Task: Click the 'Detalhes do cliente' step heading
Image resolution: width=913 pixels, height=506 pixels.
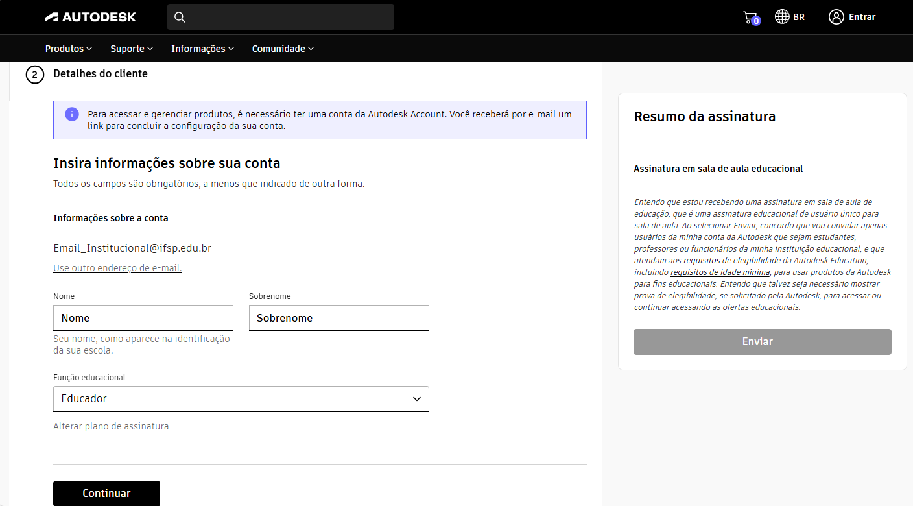Action: (101, 74)
